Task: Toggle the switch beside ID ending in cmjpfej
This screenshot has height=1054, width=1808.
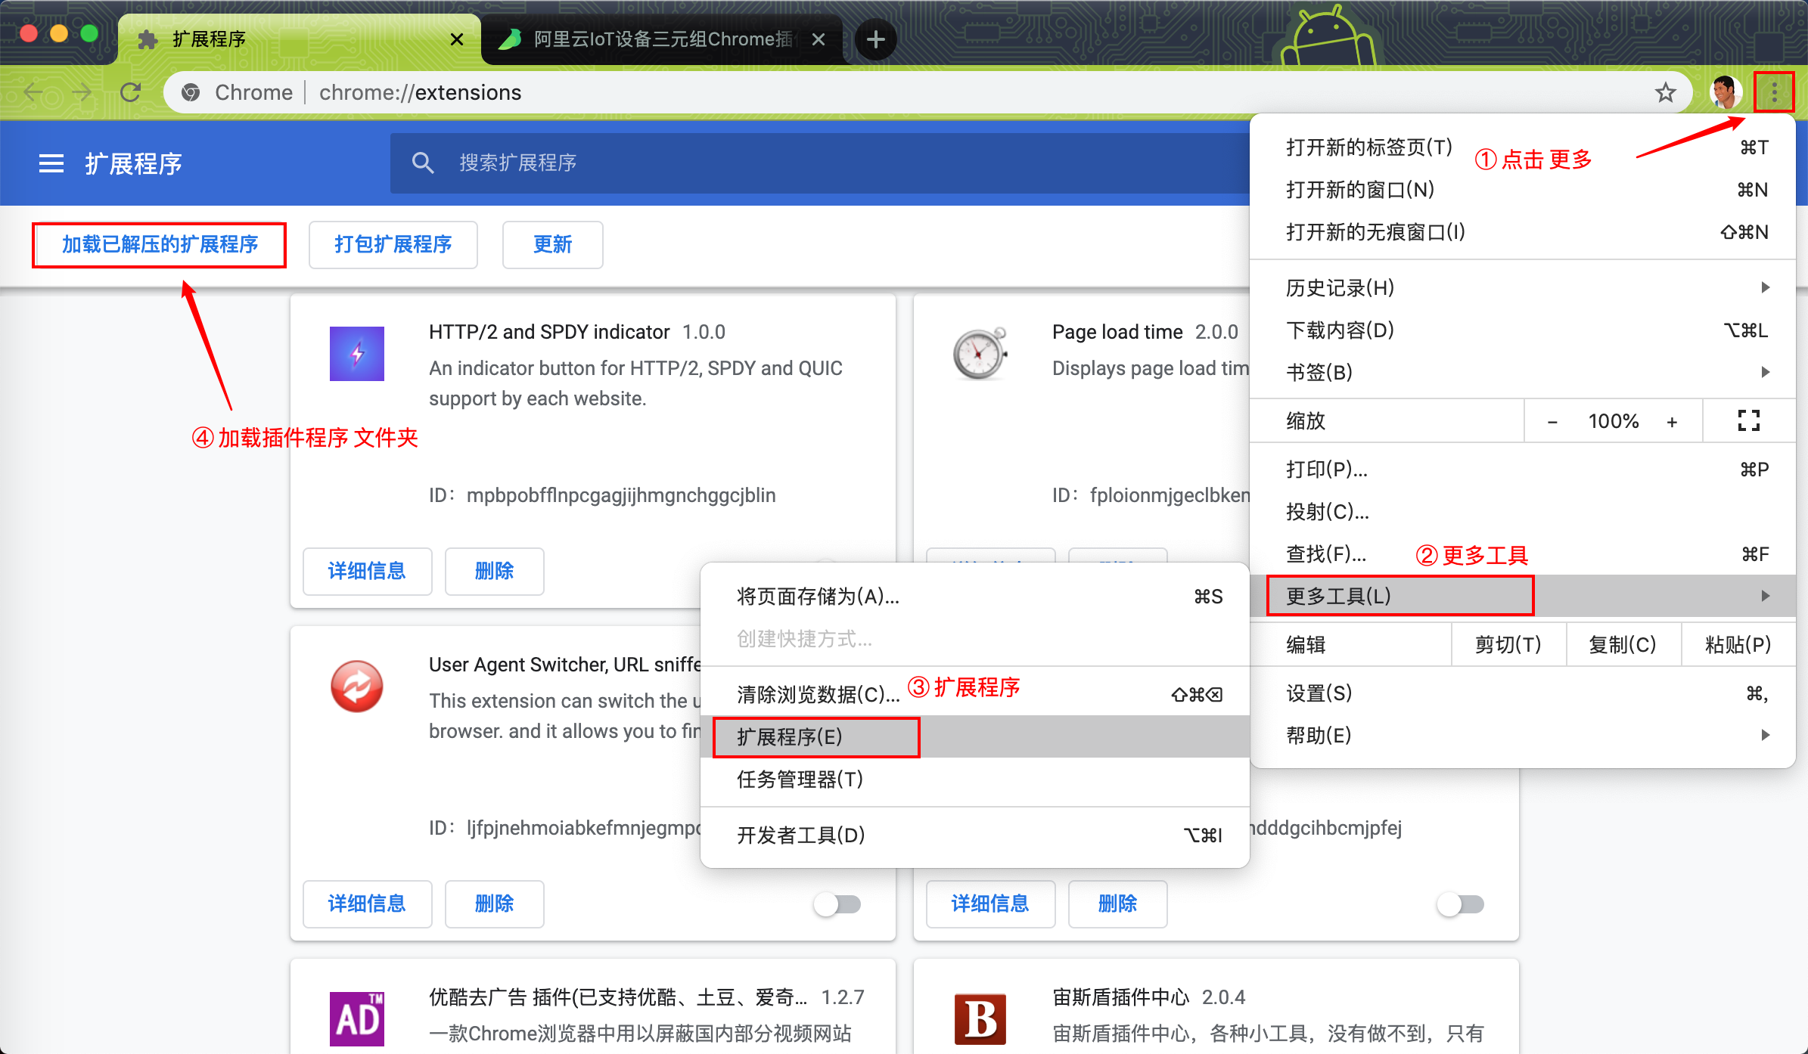Action: click(1462, 904)
